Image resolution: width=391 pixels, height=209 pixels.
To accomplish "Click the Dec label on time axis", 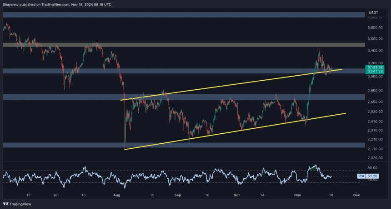I will pos(356,194).
